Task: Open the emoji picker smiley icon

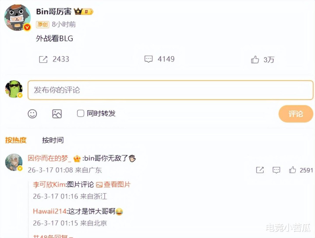Action: coord(32,114)
